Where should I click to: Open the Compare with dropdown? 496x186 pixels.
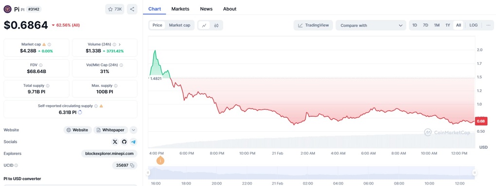(x=371, y=26)
